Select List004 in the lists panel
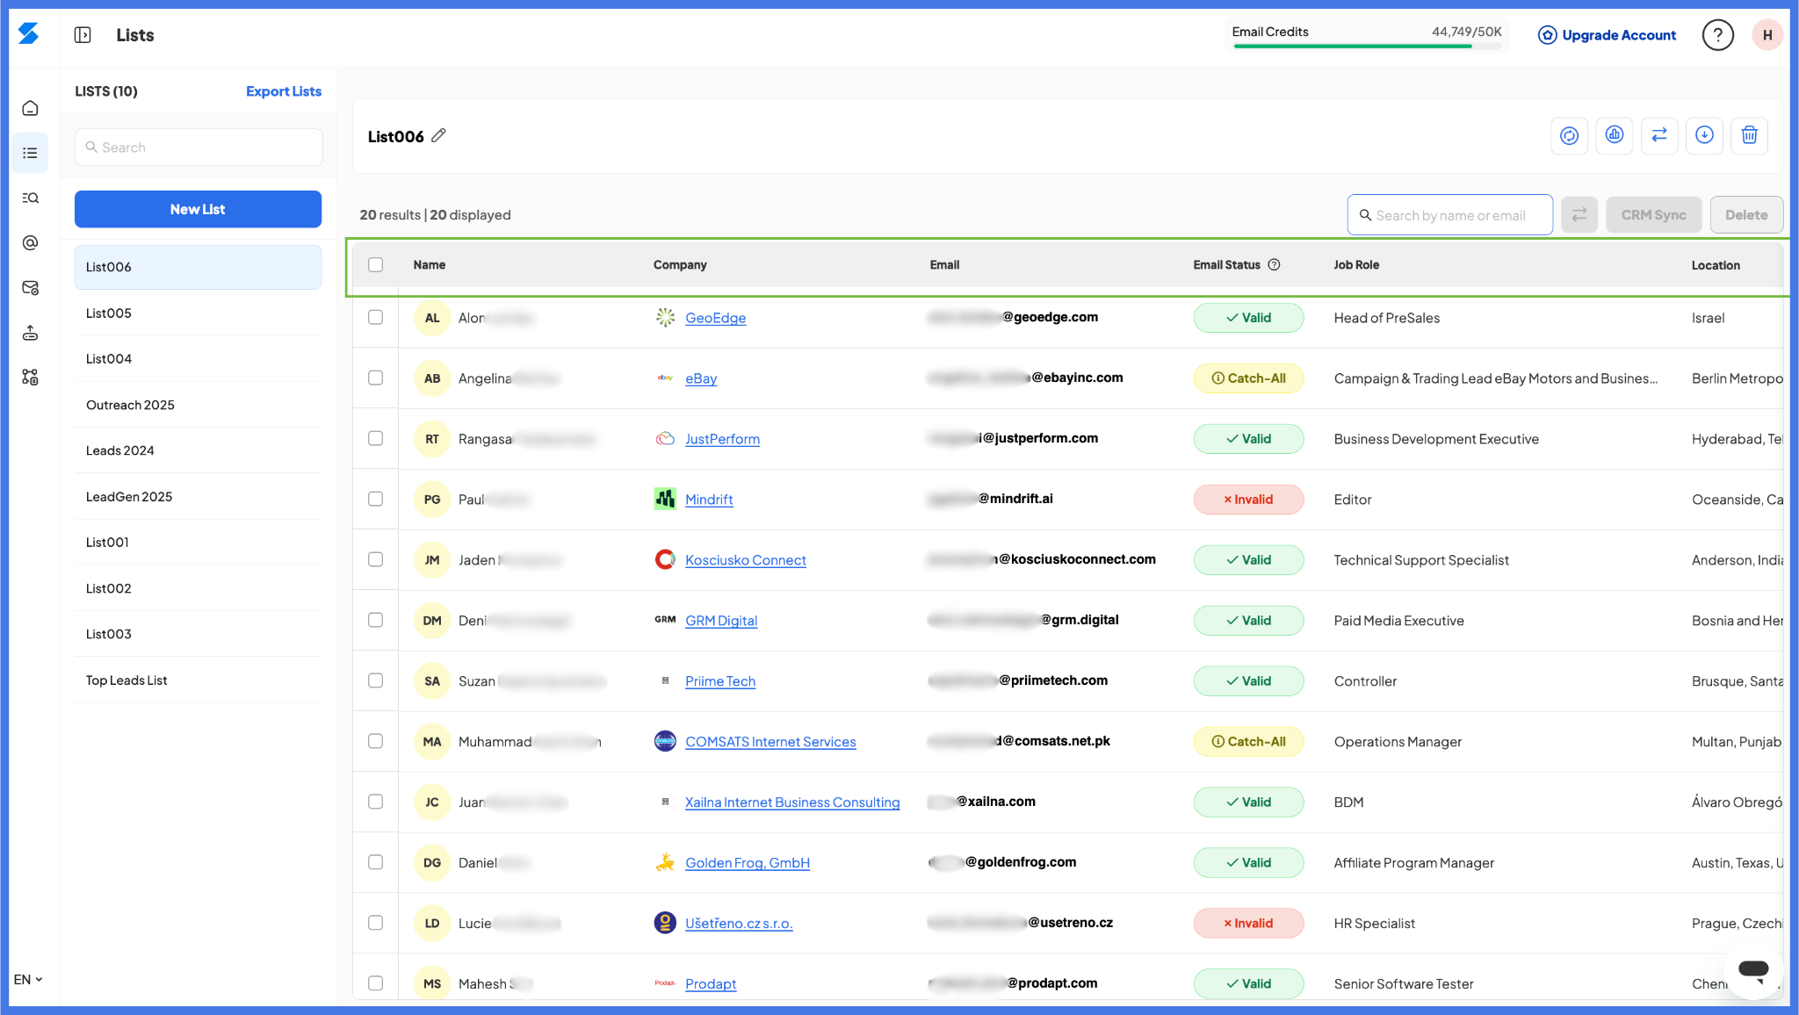The height and width of the screenshot is (1015, 1799). coord(198,358)
